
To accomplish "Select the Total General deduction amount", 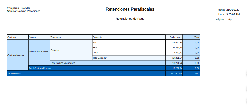I will (174, 73).
